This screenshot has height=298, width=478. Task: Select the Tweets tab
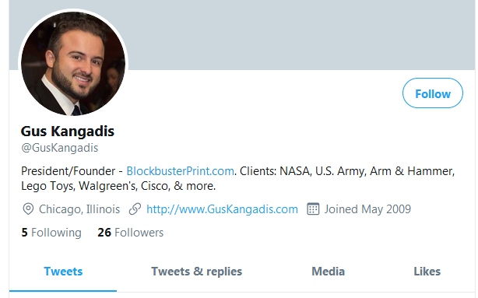(x=63, y=272)
